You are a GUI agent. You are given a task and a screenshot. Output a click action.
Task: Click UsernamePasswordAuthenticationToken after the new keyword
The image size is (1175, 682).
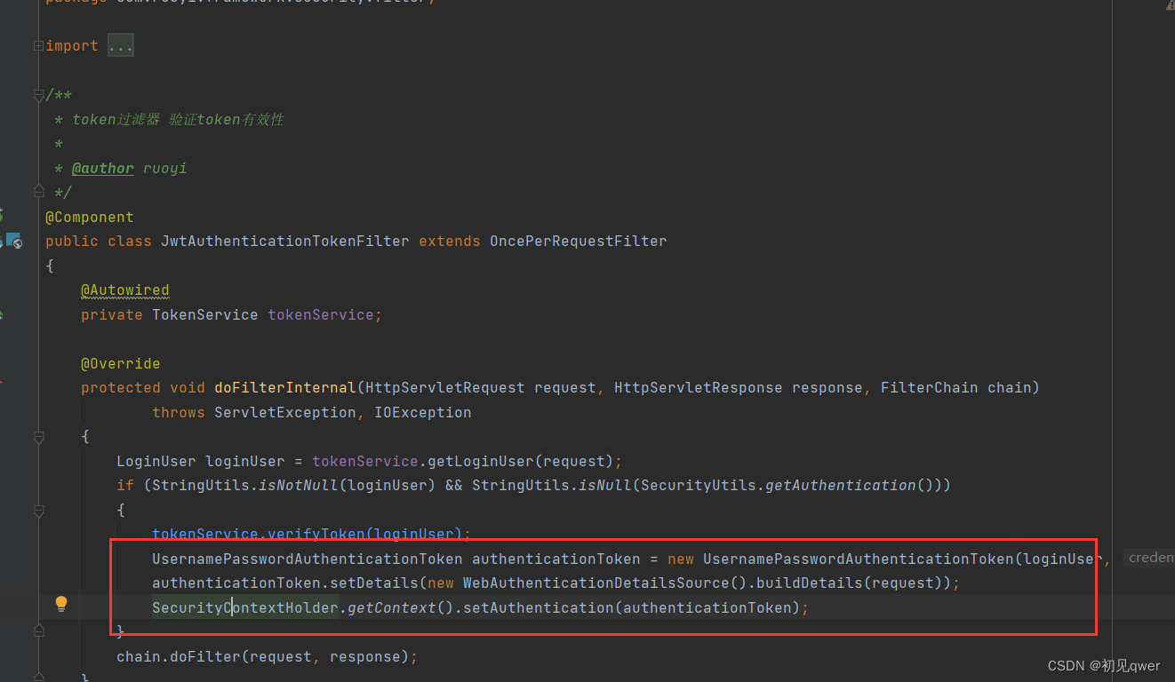[859, 559]
